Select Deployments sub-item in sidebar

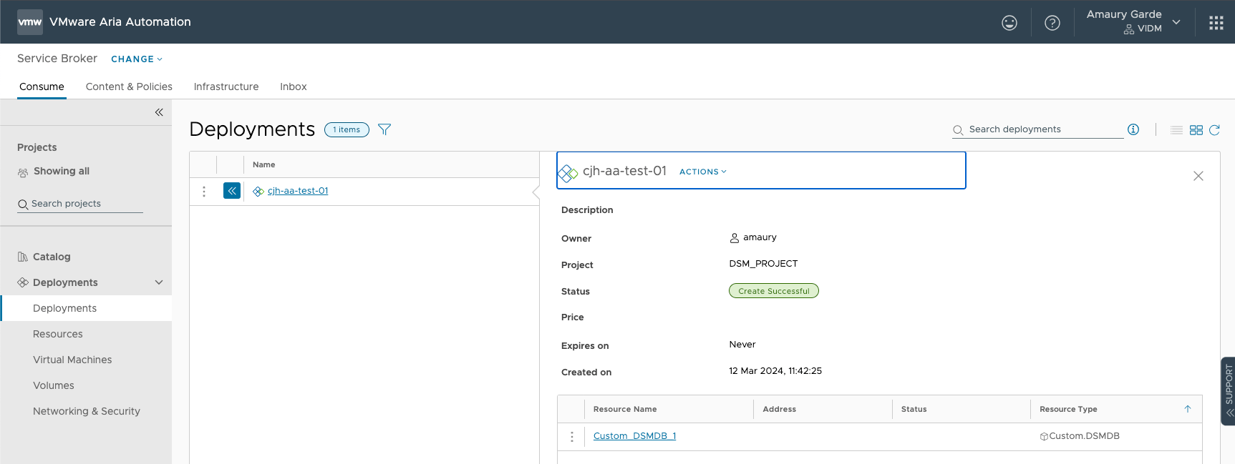click(64, 308)
